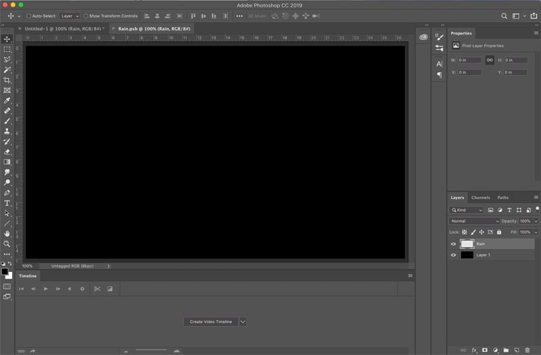Open the Channels tab
Viewport: 541px width, 355px height.
click(481, 198)
